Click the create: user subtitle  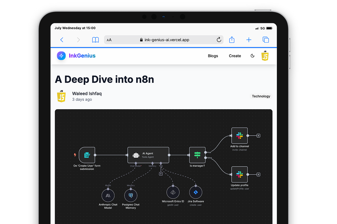pyautogui.click(x=196, y=205)
